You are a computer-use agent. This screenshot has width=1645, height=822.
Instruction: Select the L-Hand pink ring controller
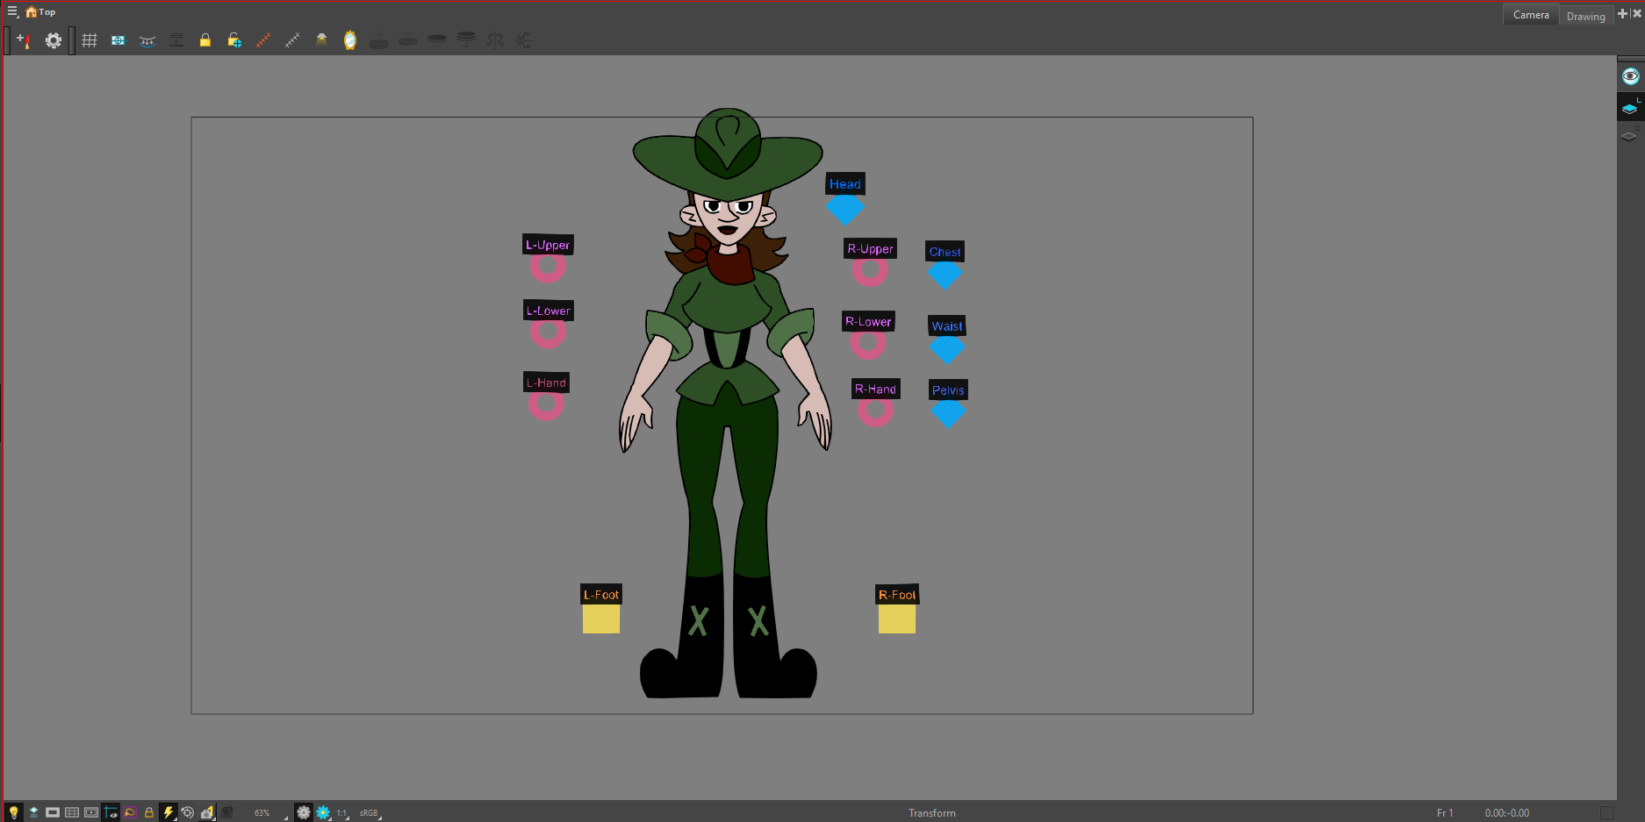pos(546,404)
